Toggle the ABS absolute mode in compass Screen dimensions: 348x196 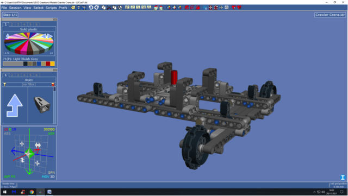(7, 134)
